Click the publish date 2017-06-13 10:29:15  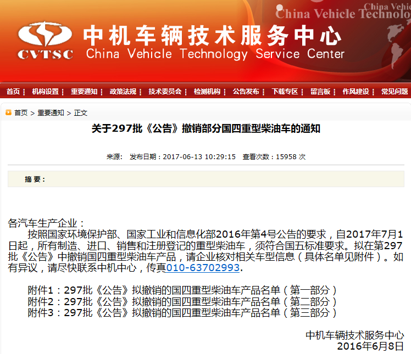pyautogui.click(x=199, y=157)
